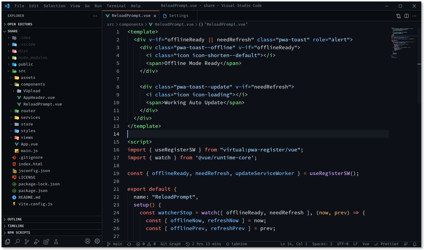Open the Run and Debug view
Image resolution: width=424 pixels, height=250 pixels.
(37, 241)
